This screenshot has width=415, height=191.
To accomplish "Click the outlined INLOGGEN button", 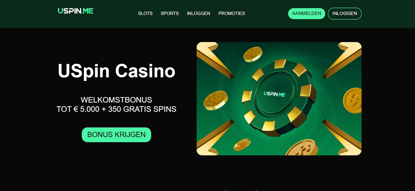I will [345, 13].
